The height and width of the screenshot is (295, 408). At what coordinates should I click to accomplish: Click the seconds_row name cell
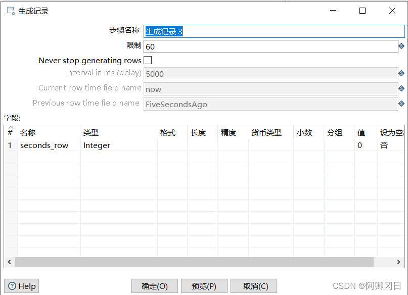[x=49, y=145]
